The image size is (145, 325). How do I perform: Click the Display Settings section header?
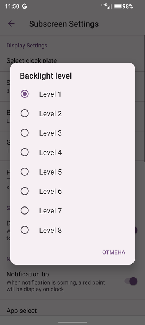click(27, 46)
